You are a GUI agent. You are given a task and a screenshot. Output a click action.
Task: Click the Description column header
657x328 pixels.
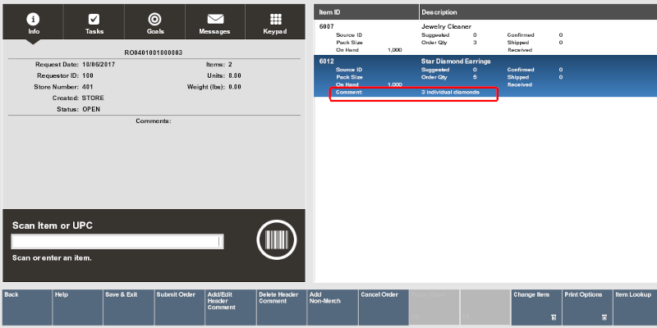539,12
